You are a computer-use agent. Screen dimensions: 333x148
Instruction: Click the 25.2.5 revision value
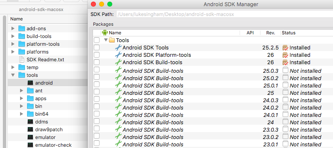coord(270,48)
